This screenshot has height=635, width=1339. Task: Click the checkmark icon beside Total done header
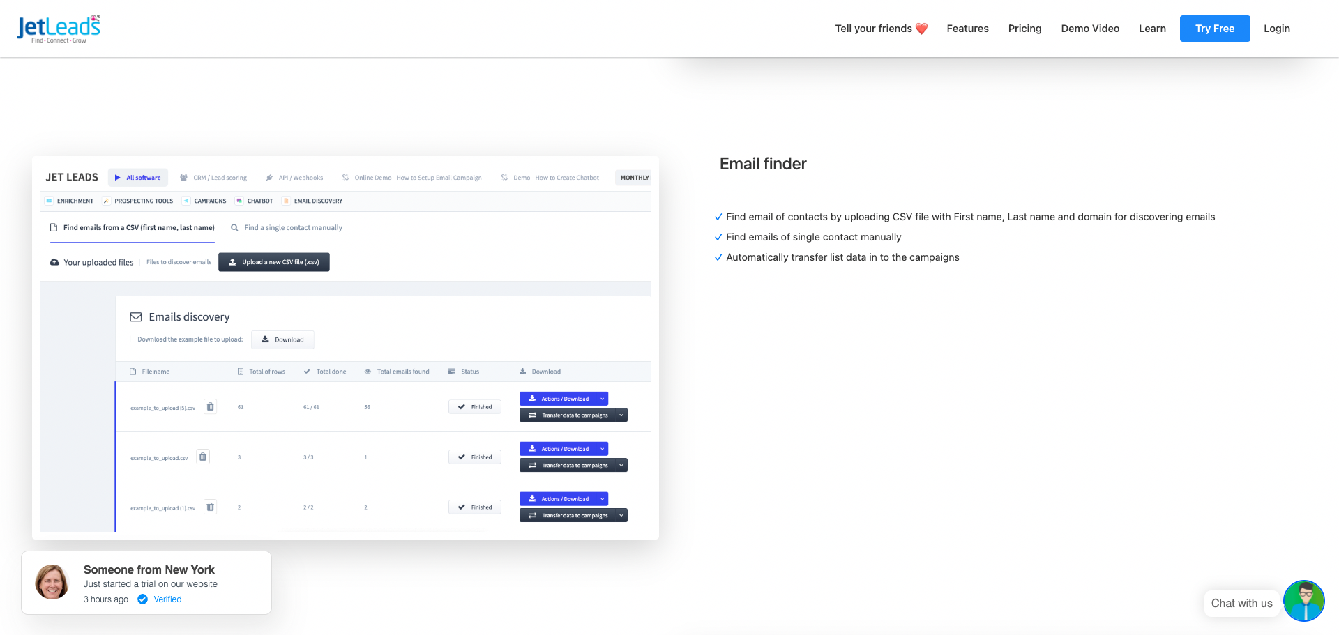tap(307, 372)
